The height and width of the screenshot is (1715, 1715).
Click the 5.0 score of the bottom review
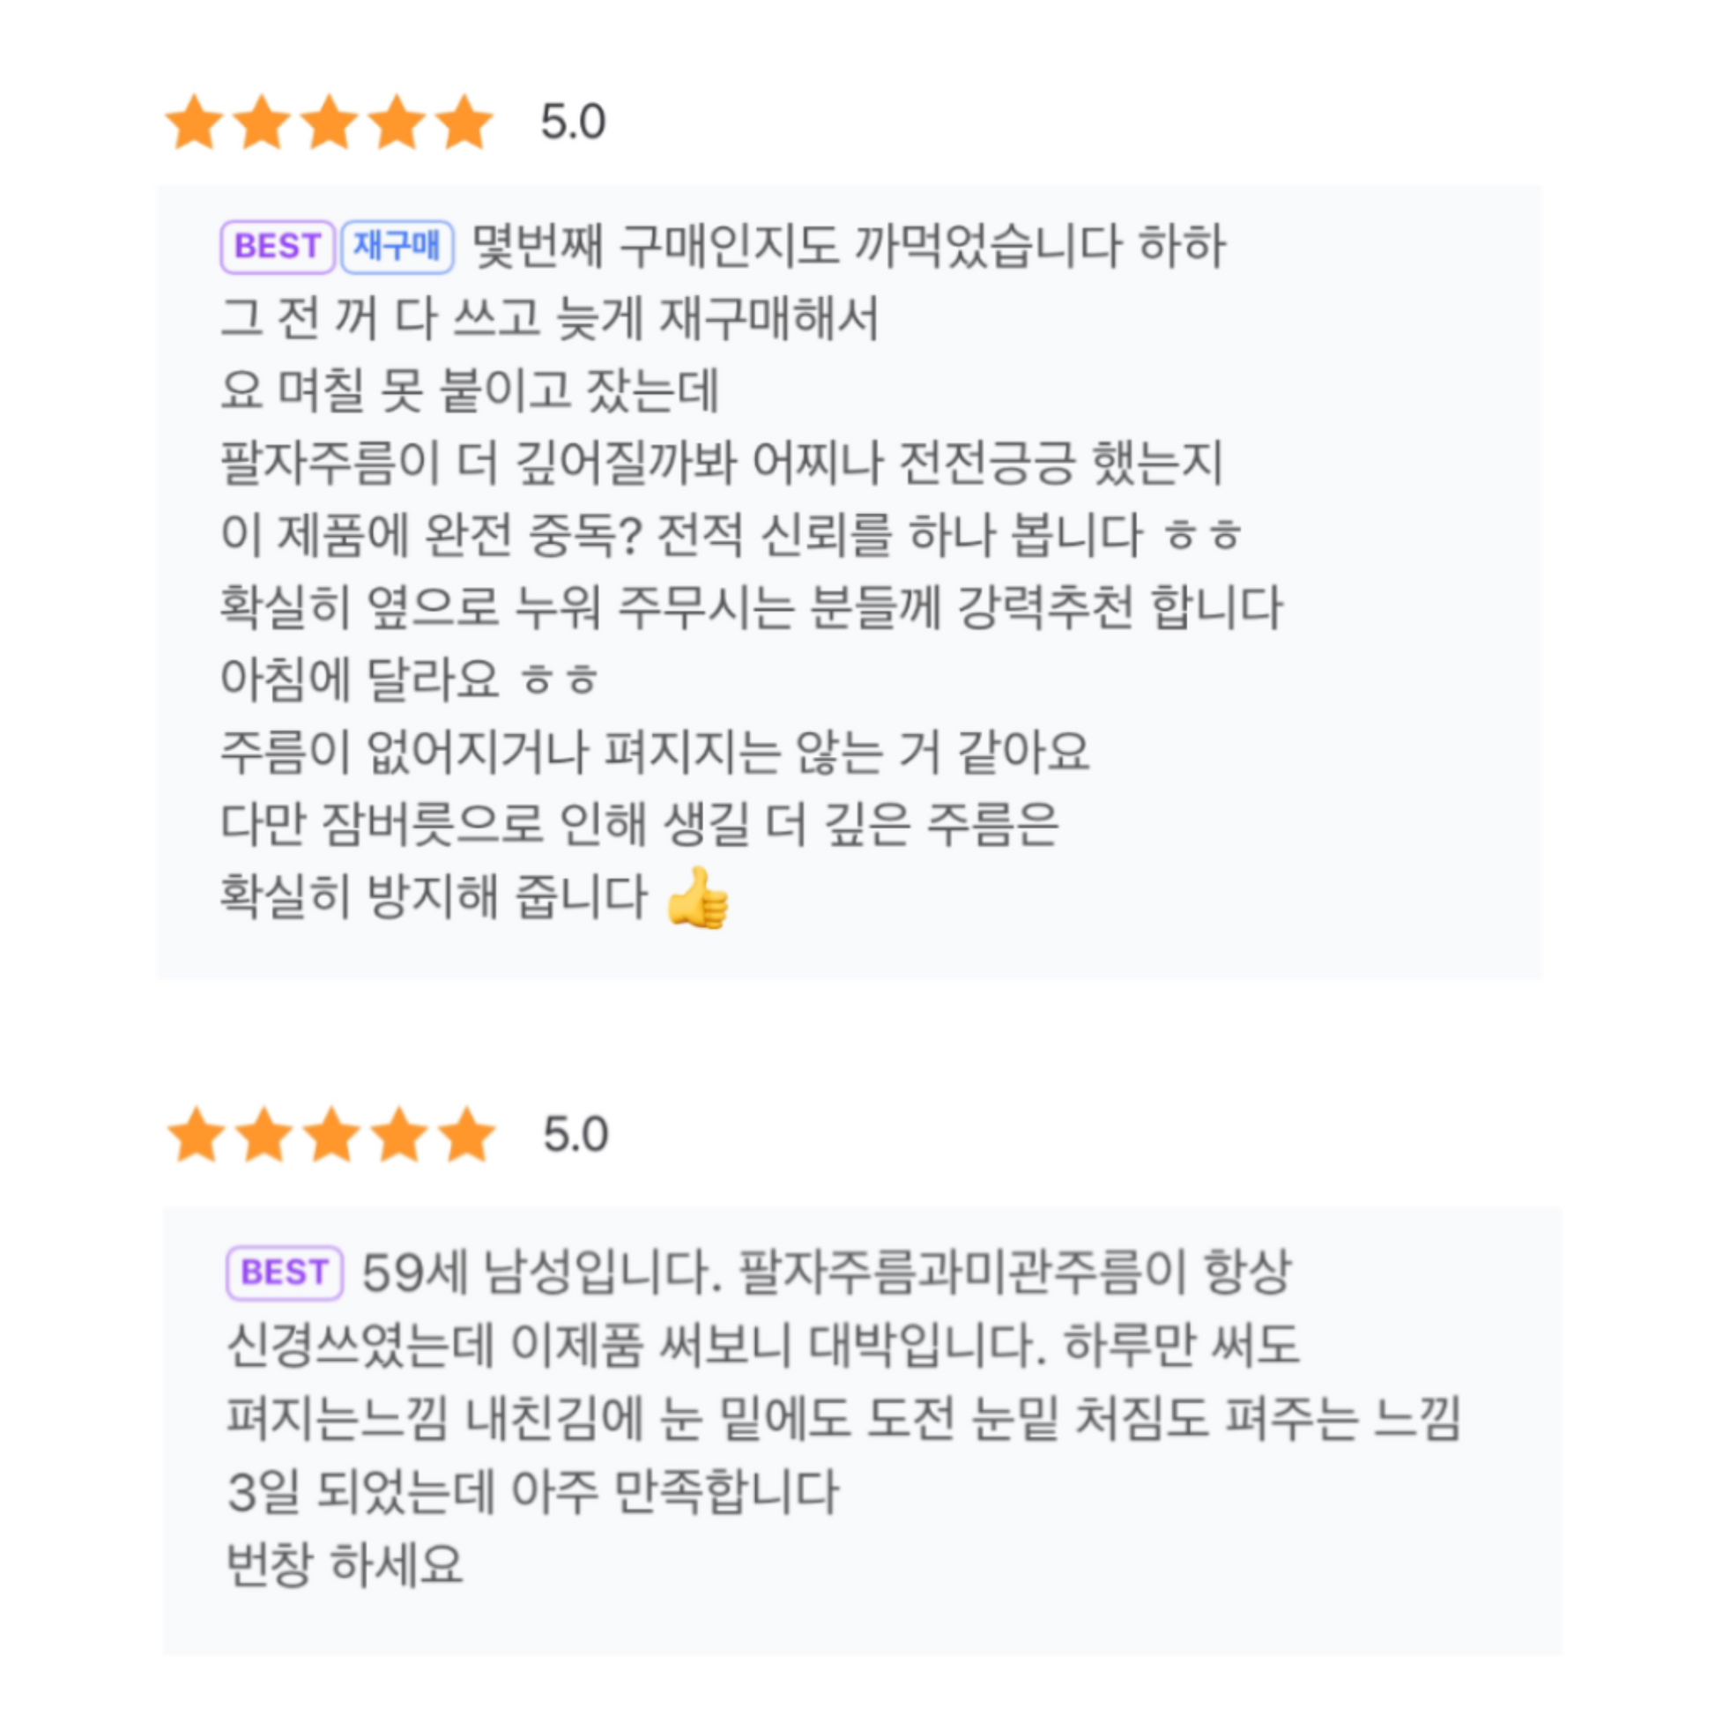[575, 1135]
